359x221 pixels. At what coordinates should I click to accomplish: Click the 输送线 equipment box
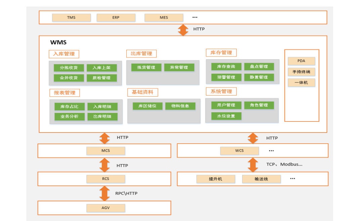(x=261, y=179)
